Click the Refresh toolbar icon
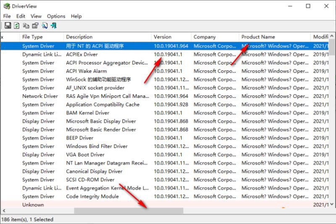This screenshot has height=224, width=336. point(16,26)
